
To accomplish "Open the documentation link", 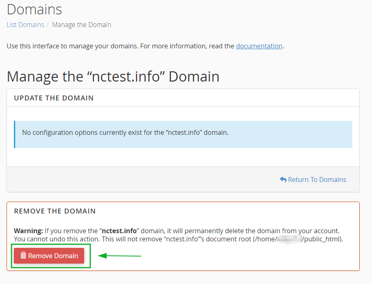I will pos(259,46).
